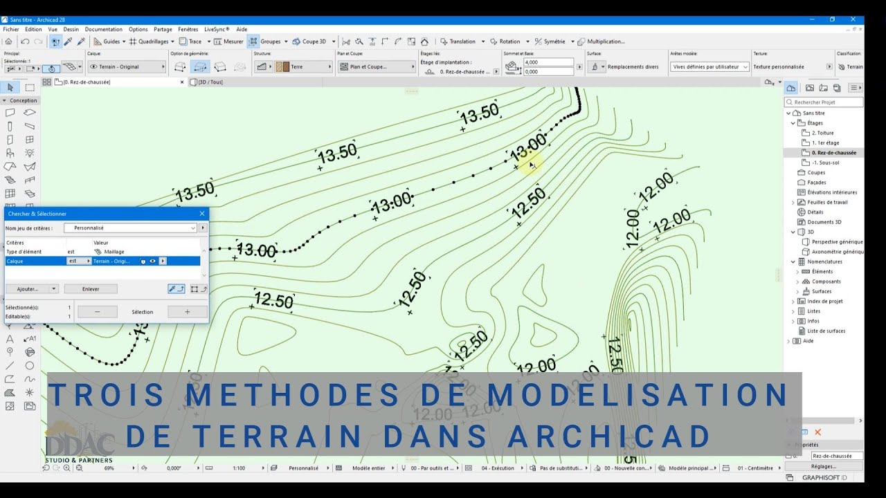886x498 pixels.
Task: Open the Documentation menu
Action: pos(104,29)
